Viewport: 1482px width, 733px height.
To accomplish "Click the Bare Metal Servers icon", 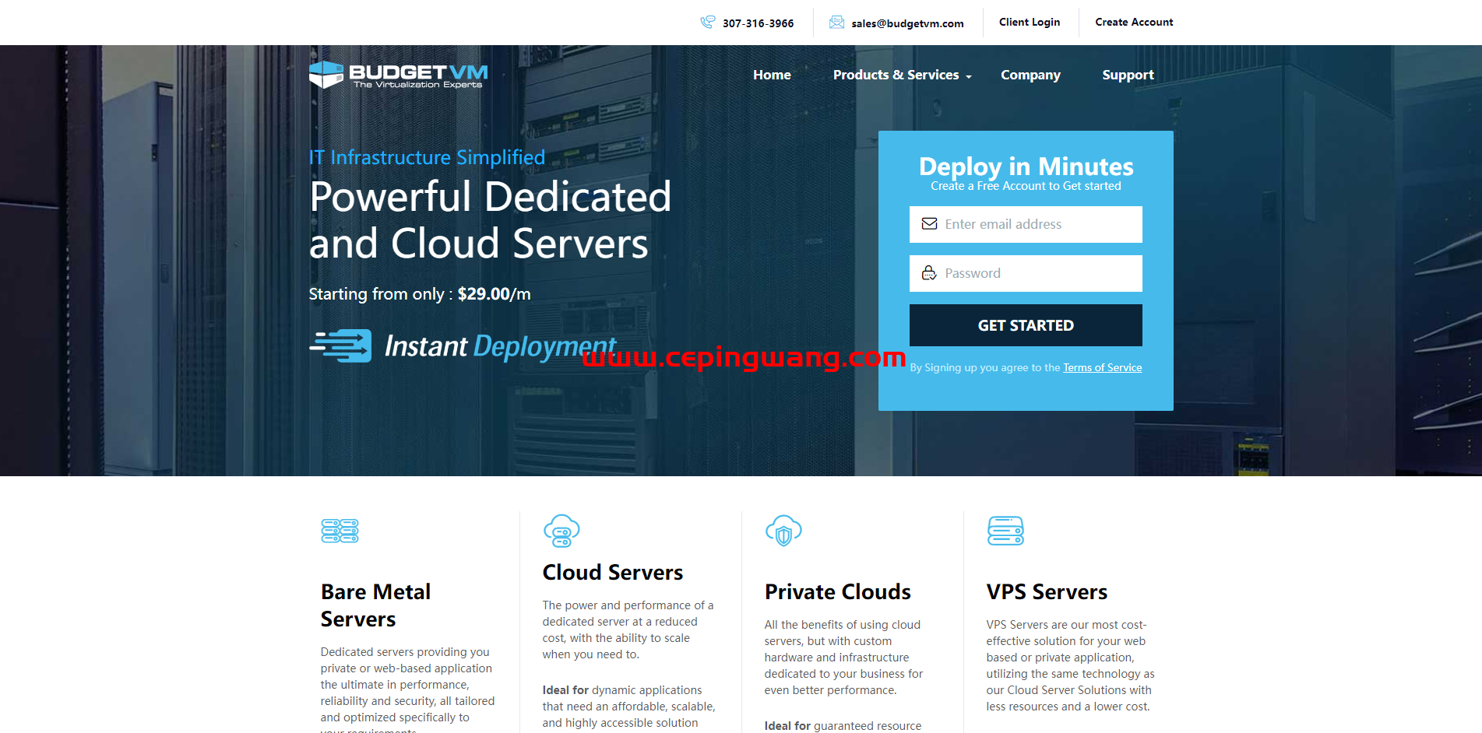I will [x=340, y=531].
